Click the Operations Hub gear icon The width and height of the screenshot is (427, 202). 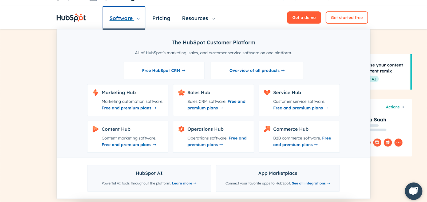[x=181, y=129]
